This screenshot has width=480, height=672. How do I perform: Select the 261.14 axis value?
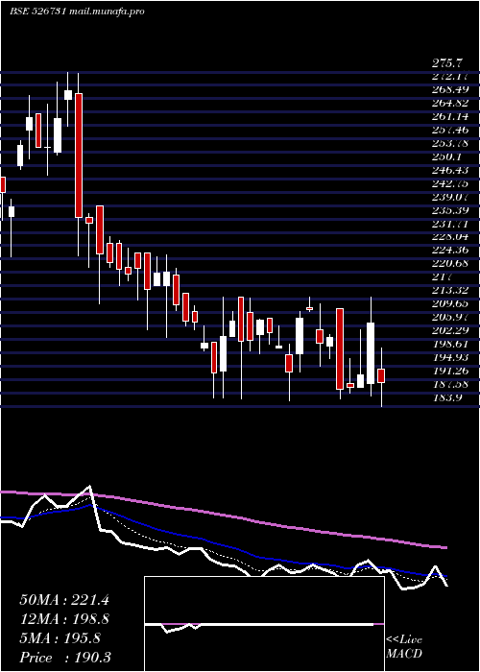pyautogui.click(x=450, y=116)
